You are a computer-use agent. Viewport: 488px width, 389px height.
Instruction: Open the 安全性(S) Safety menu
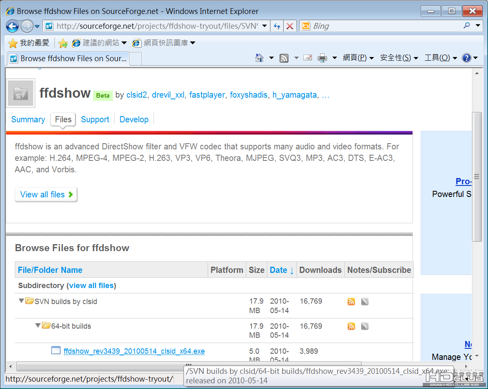pos(399,58)
